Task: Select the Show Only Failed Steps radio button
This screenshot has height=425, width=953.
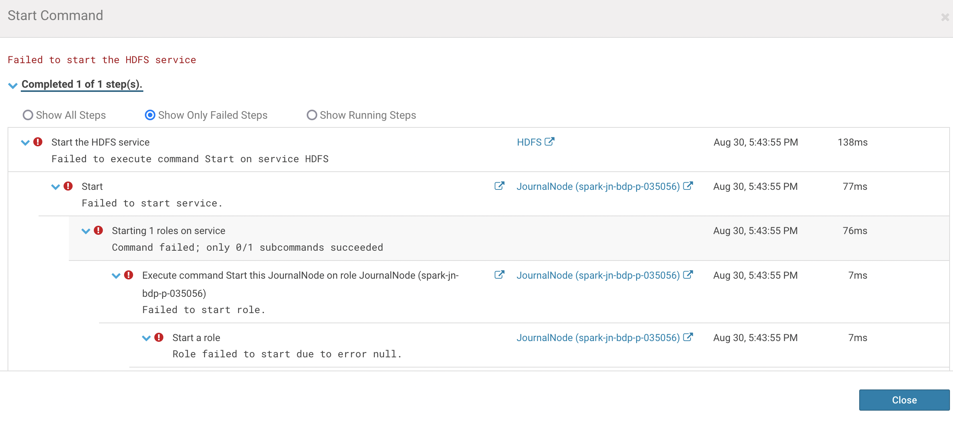Action: 150,115
